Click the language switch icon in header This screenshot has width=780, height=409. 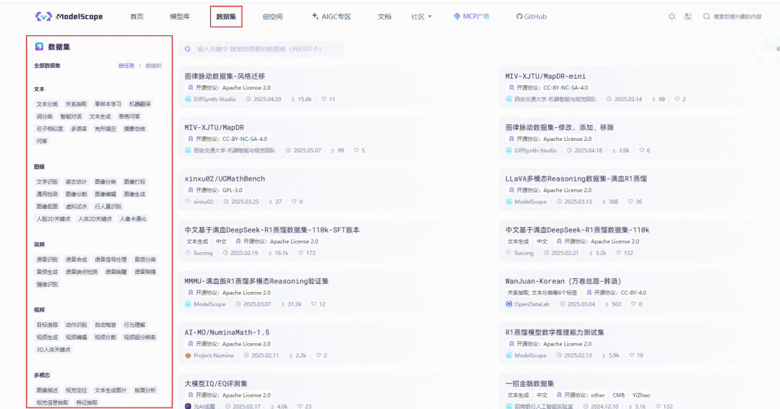tap(688, 17)
